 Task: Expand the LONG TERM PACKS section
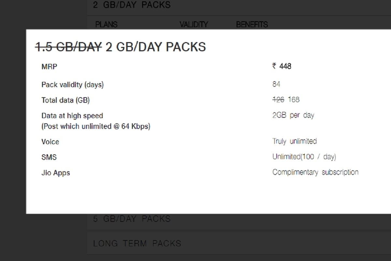click(137, 243)
